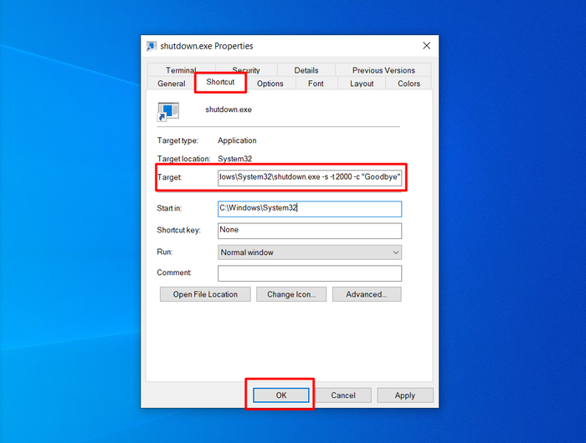Open the Colors tab
Image resolution: width=586 pixels, height=443 pixels.
[x=409, y=84]
